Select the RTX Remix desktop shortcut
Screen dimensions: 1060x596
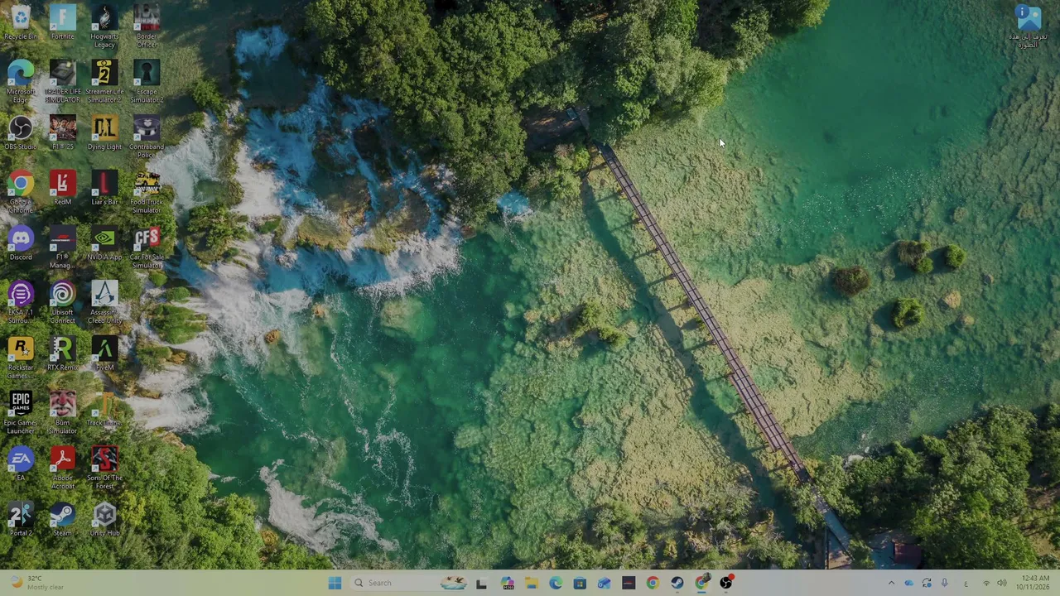pos(62,354)
